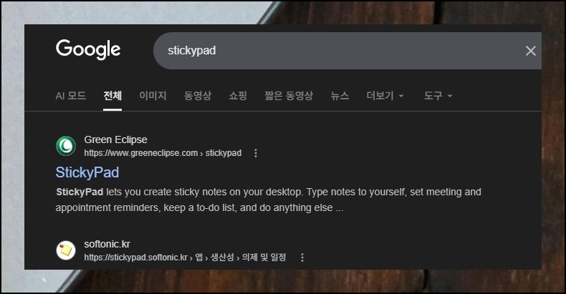
Task: Click the greeneclipse.com stickypad URL
Action: click(x=163, y=153)
